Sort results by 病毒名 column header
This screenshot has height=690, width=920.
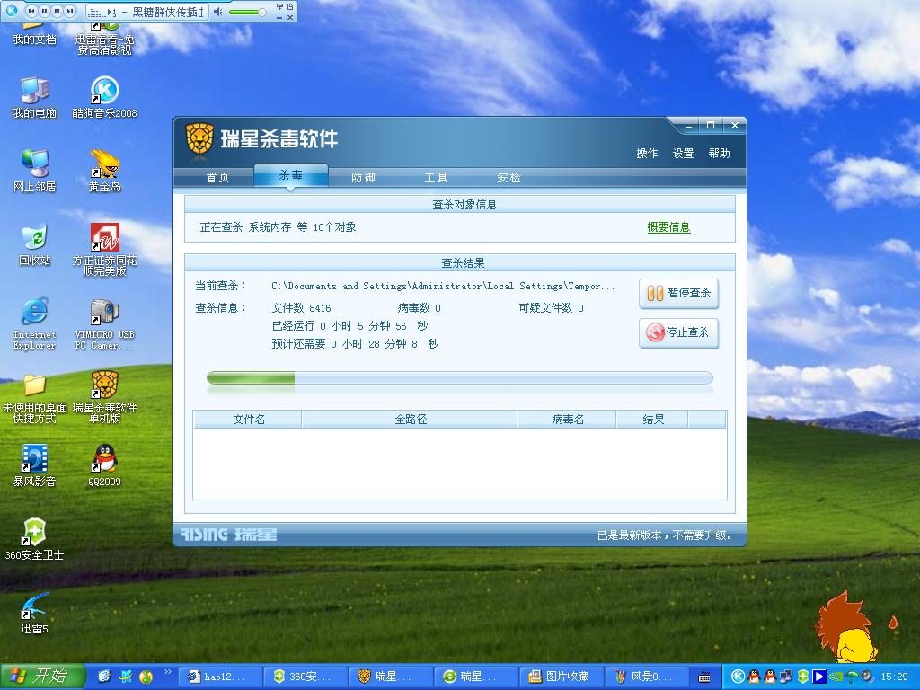click(568, 419)
